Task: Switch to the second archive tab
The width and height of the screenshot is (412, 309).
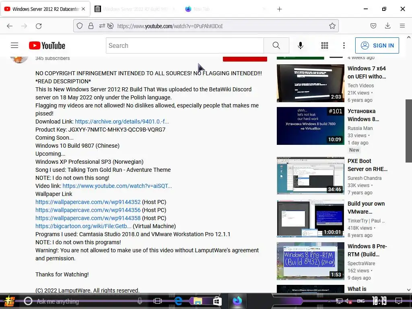Action: 135,9
